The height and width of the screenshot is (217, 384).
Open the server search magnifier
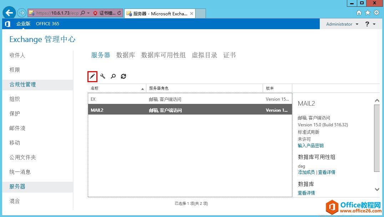(x=113, y=76)
